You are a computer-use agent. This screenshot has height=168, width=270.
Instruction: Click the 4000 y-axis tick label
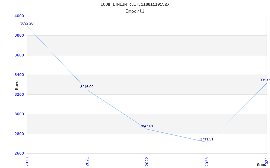pos(19,16)
